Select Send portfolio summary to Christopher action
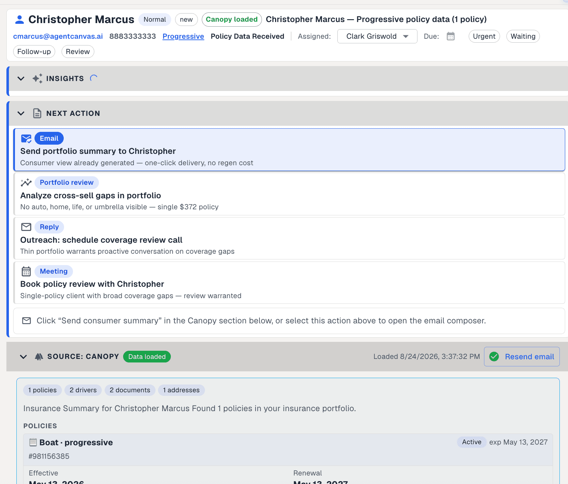 pyautogui.click(x=289, y=150)
